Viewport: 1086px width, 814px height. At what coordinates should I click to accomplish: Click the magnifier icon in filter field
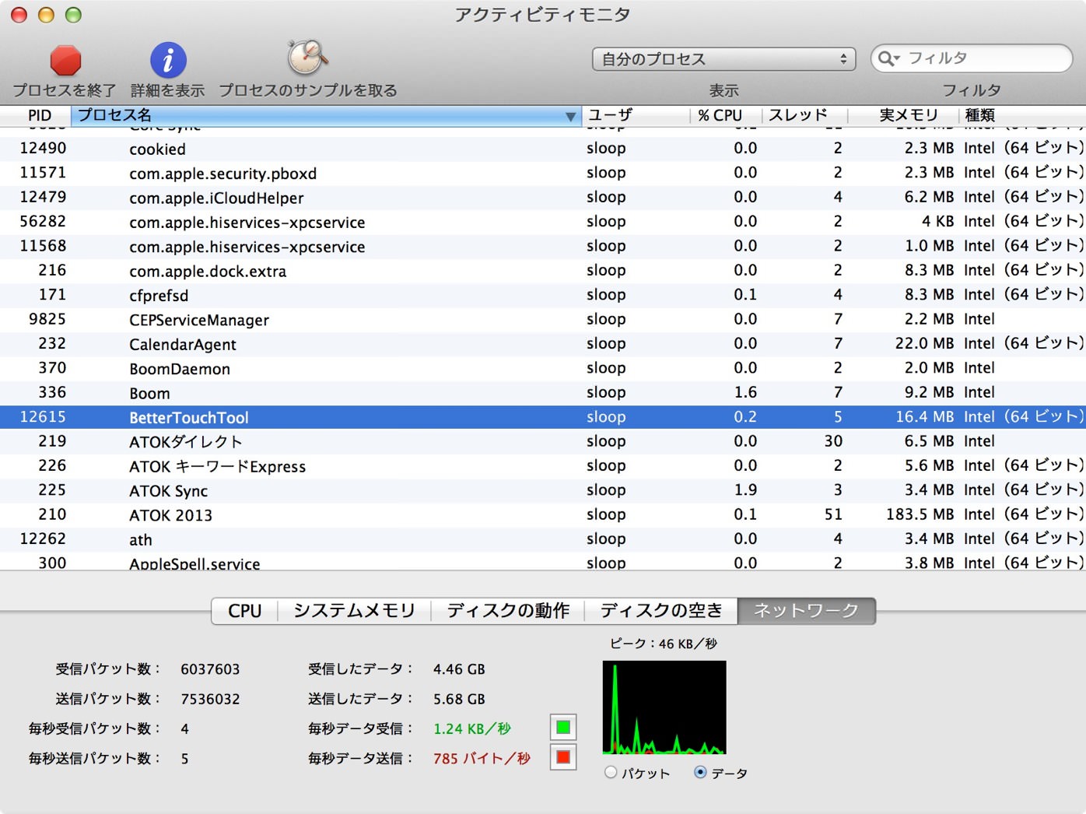click(x=888, y=58)
